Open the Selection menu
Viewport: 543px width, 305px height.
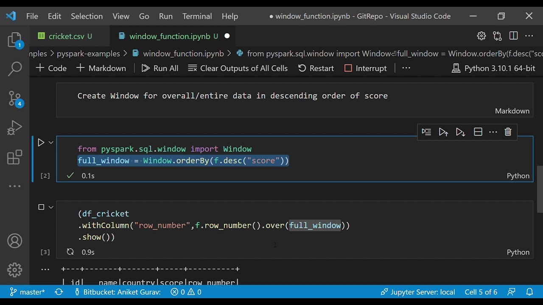tap(87, 16)
